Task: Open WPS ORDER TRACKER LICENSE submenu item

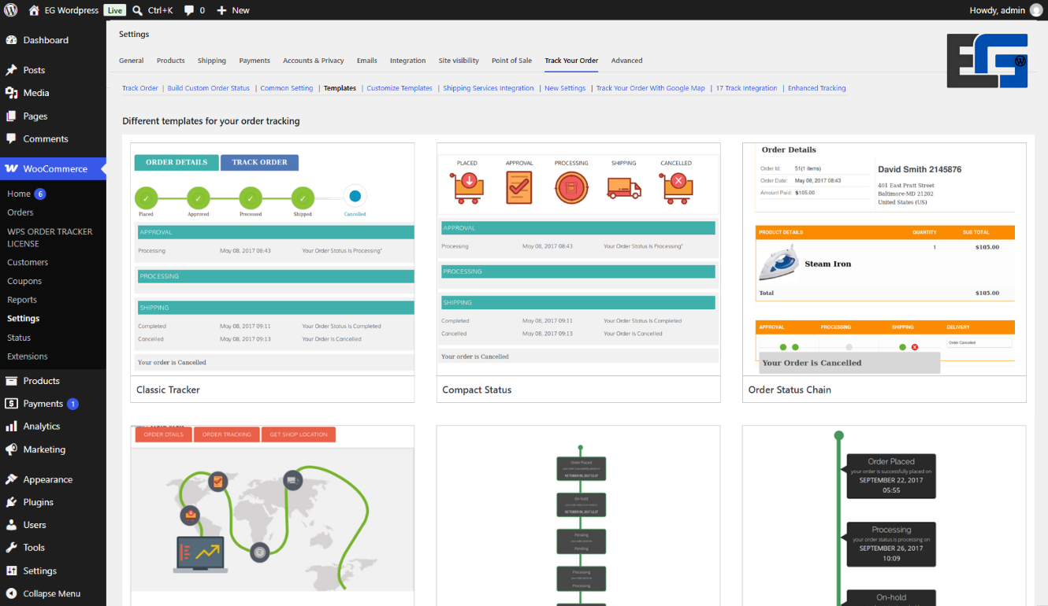Action: (x=50, y=238)
